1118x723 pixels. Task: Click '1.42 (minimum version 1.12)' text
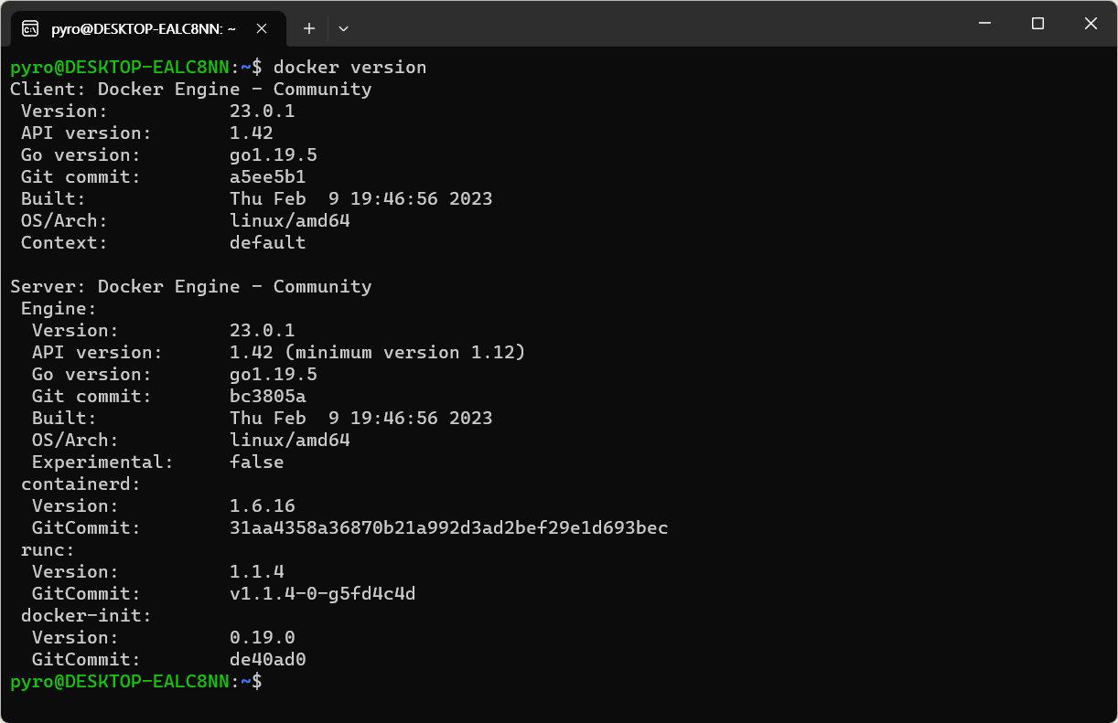(378, 353)
